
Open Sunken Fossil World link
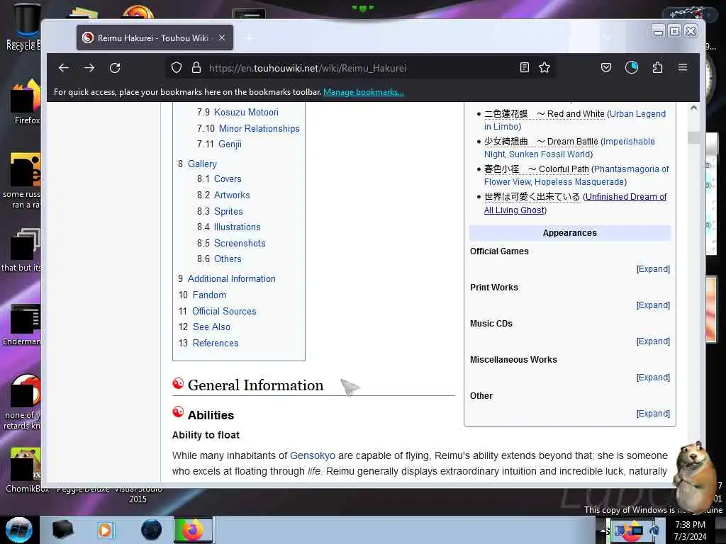click(x=549, y=154)
